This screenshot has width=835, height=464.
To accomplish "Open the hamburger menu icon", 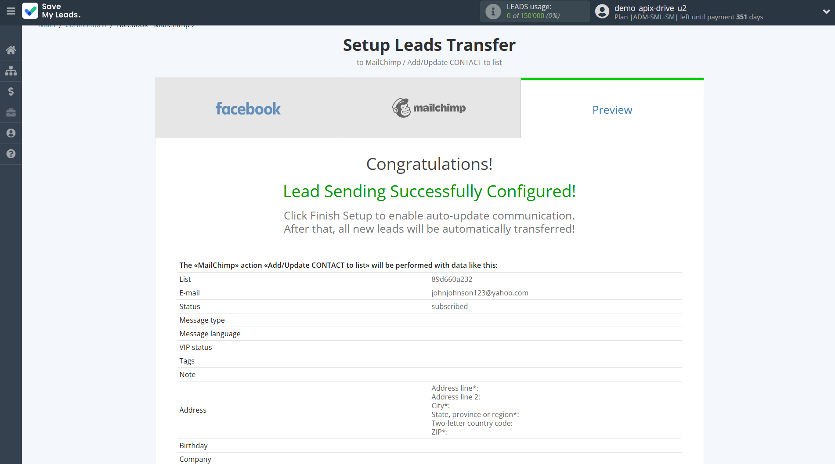I will point(11,11).
